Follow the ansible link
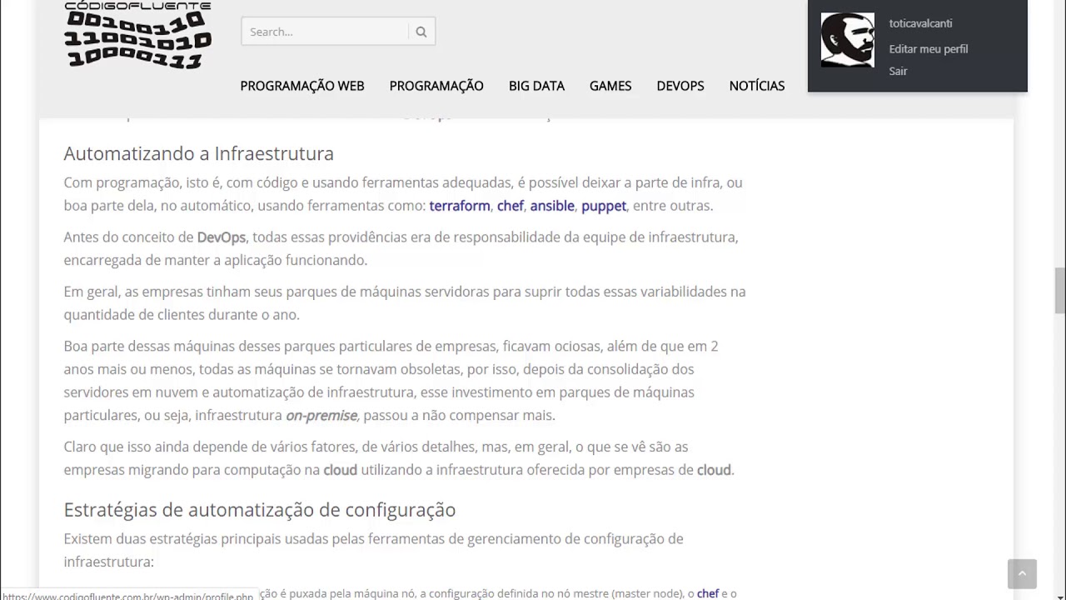This screenshot has height=600, width=1066. click(552, 206)
